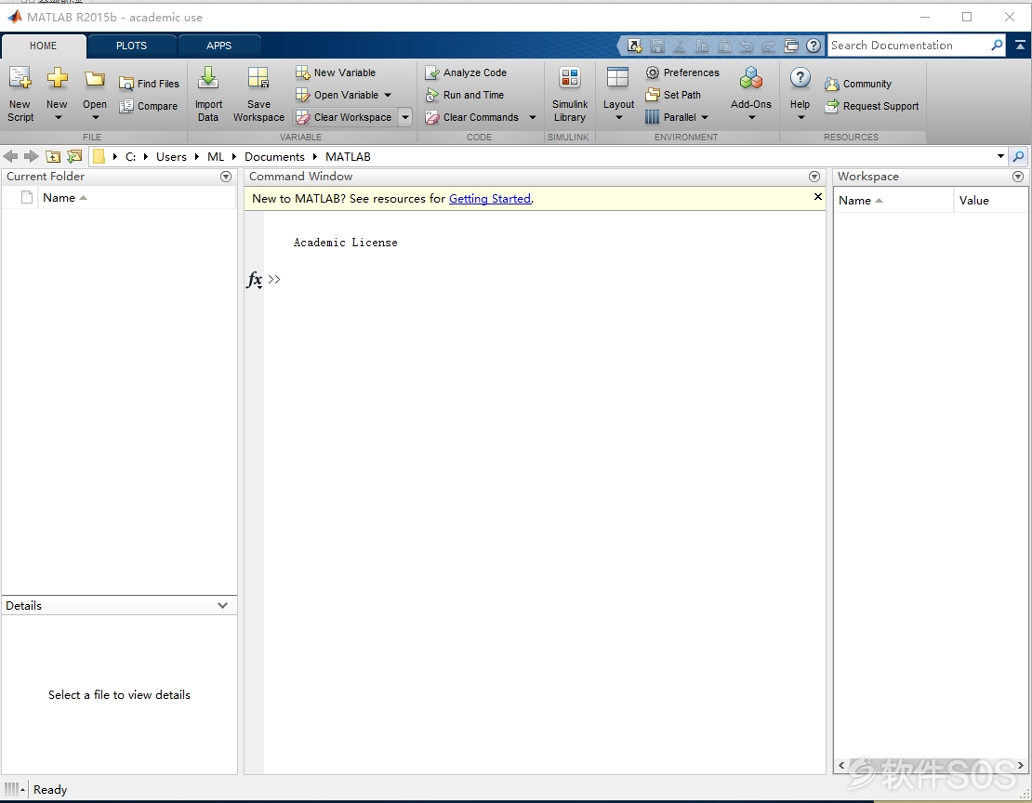Image resolution: width=1032 pixels, height=803 pixels.
Task: Open the ribbon Help button
Action: coord(800,94)
